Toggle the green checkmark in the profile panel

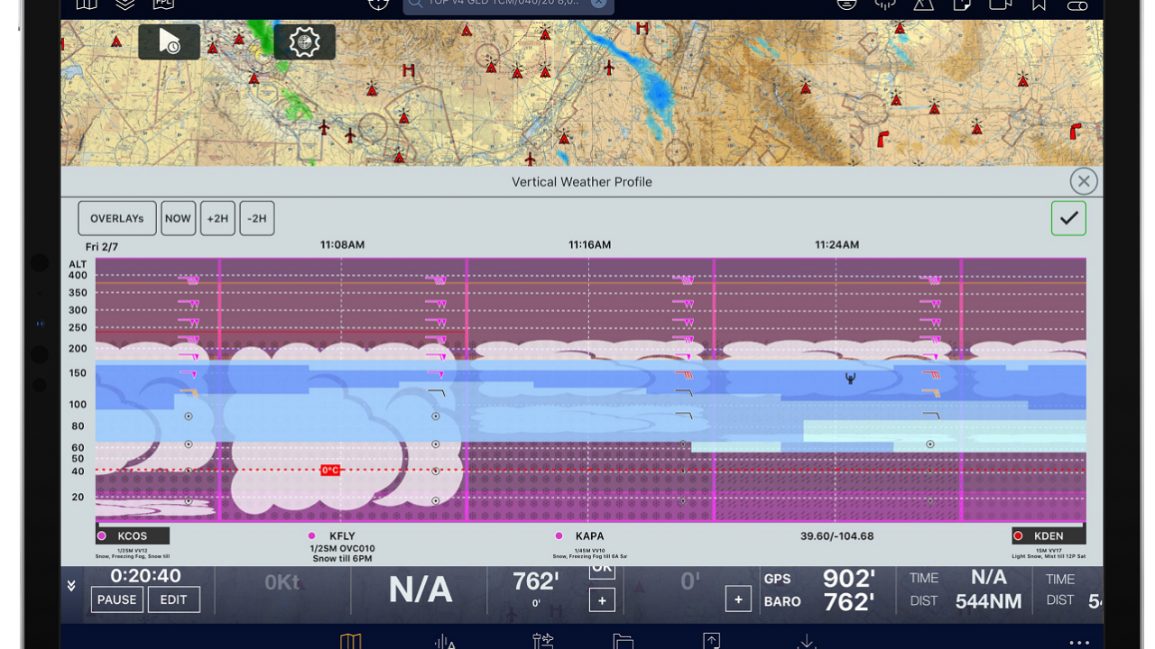(1068, 217)
